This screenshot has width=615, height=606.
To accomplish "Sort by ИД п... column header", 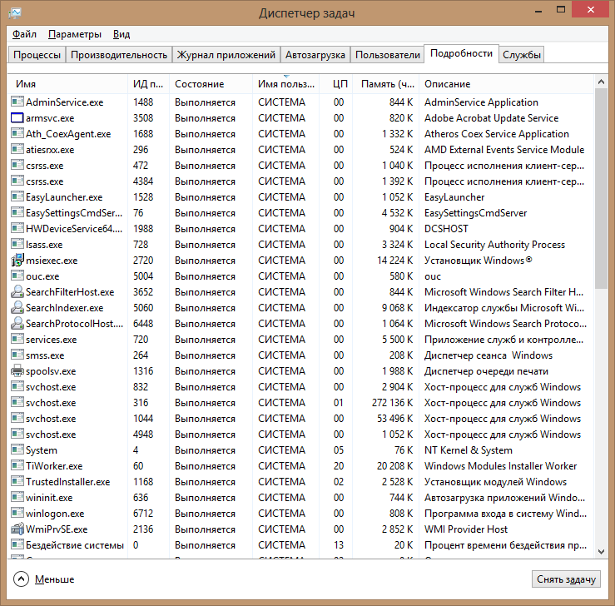I will pos(148,84).
